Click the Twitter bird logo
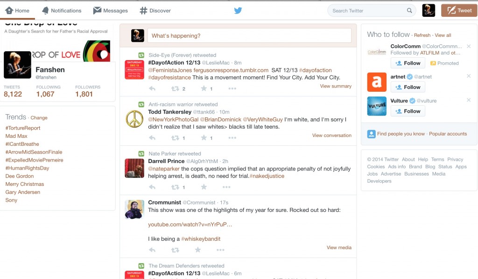Screen dimensions: 478x279 point(238,10)
